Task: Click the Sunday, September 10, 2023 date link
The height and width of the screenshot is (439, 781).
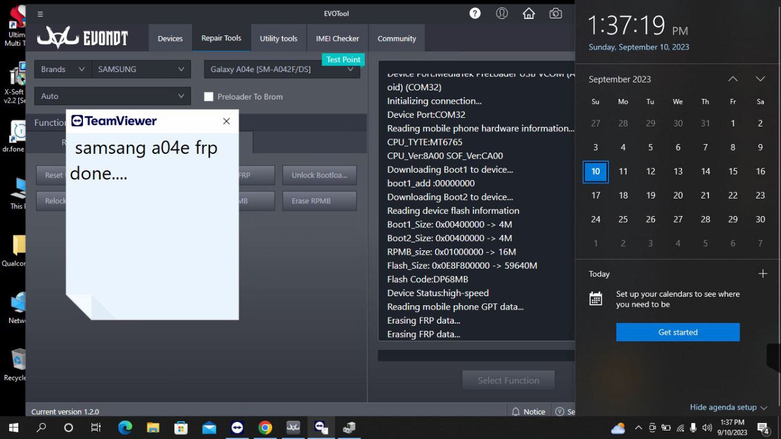Action: [x=639, y=47]
